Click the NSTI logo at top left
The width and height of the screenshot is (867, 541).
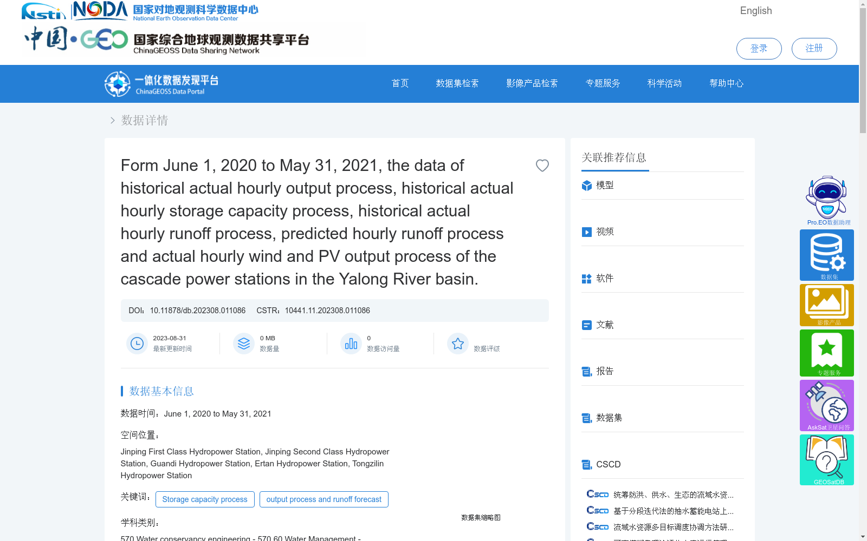(x=43, y=11)
